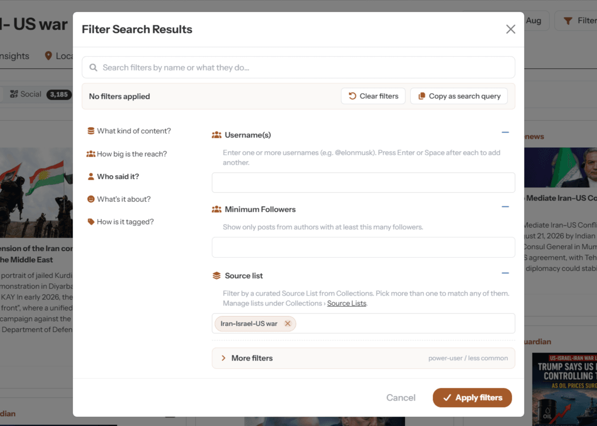Image resolution: width=597 pixels, height=426 pixels.
Task: Close the Filter Search Results dialog
Action: pyautogui.click(x=510, y=29)
